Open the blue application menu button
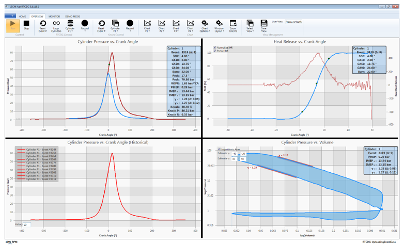 pos(10,16)
